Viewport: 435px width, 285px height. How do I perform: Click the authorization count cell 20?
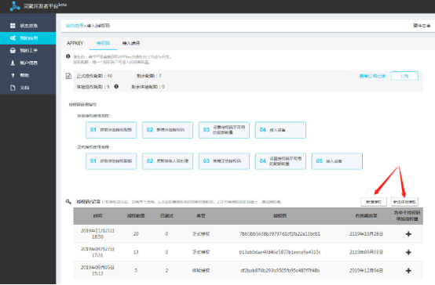pos(136,234)
